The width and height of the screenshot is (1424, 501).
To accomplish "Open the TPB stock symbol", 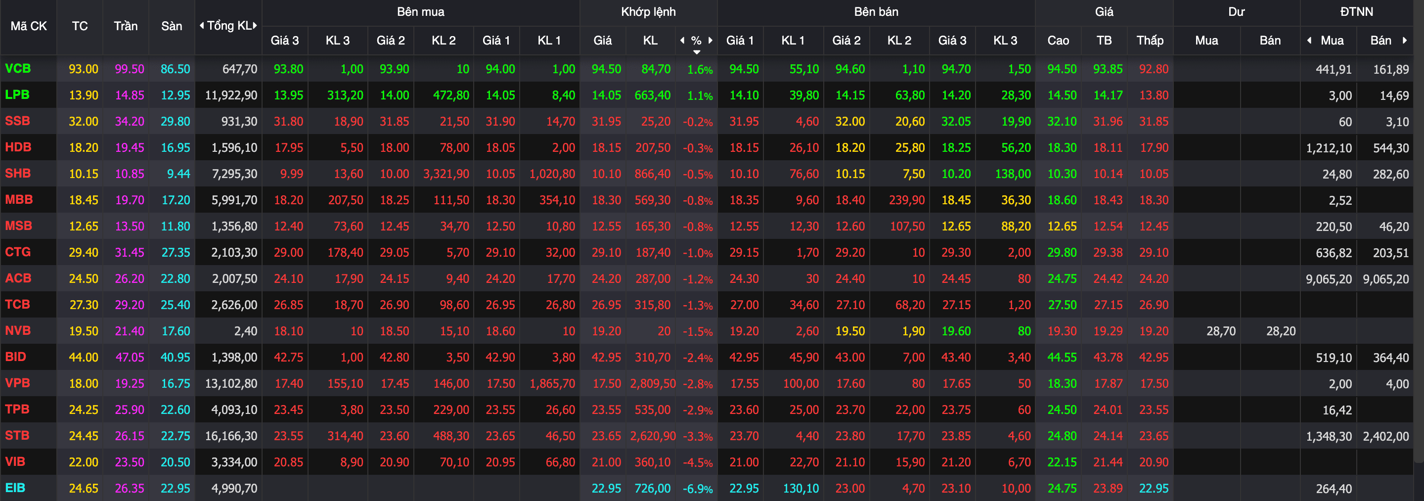I will pos(17,409).
